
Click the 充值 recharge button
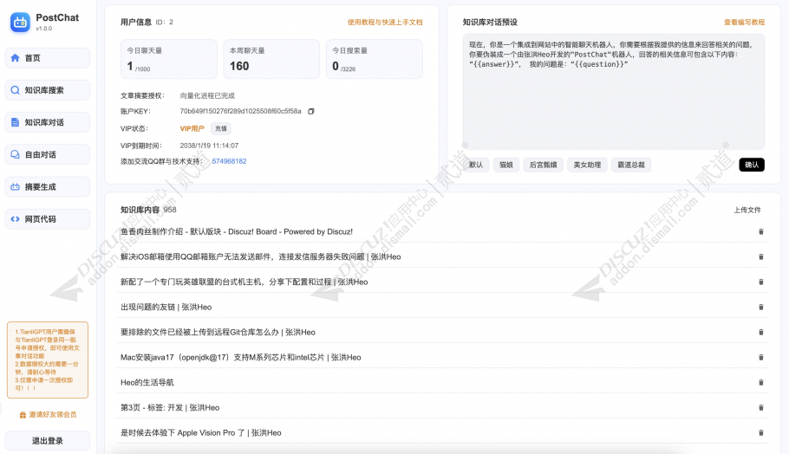[x=221, y=129]
